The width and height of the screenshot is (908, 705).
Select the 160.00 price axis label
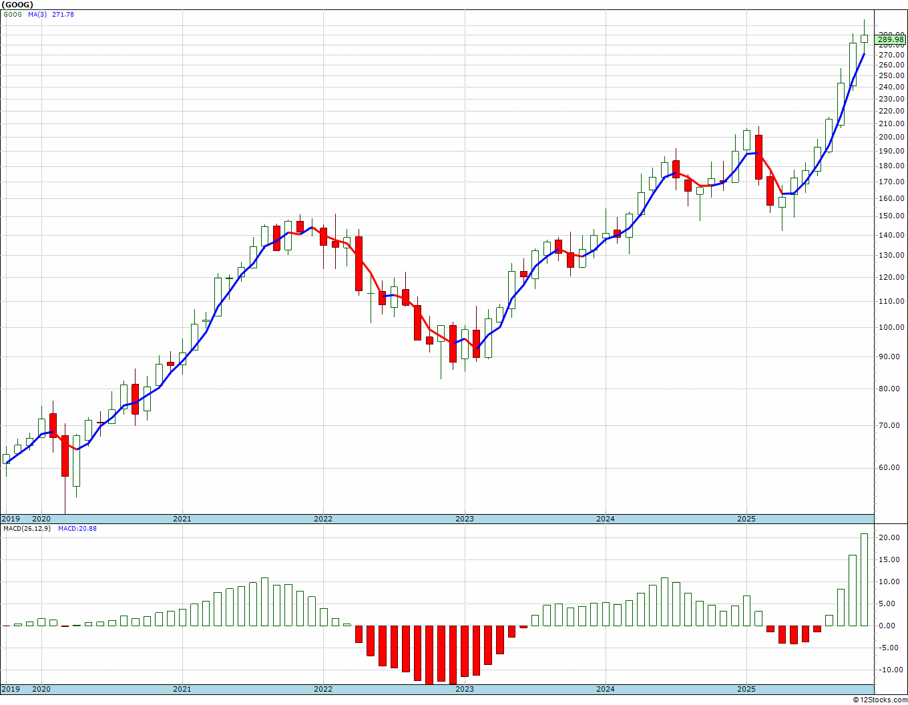pos(891,198)
